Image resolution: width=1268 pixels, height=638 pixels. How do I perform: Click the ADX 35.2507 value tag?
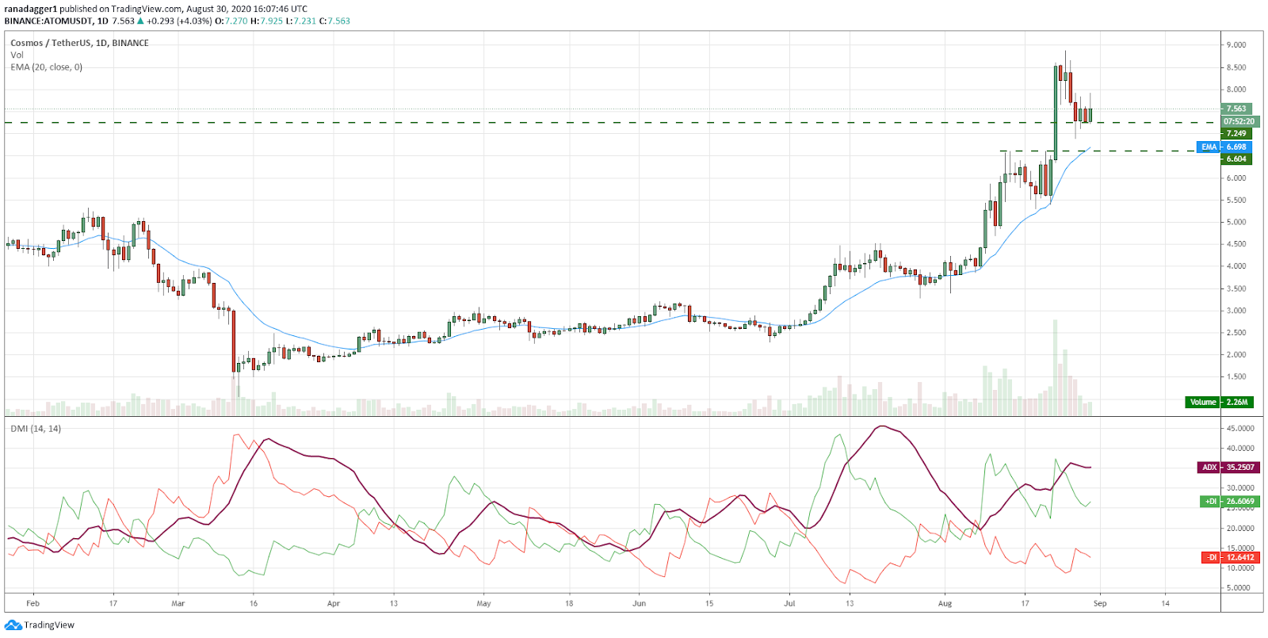[1227, 467]
